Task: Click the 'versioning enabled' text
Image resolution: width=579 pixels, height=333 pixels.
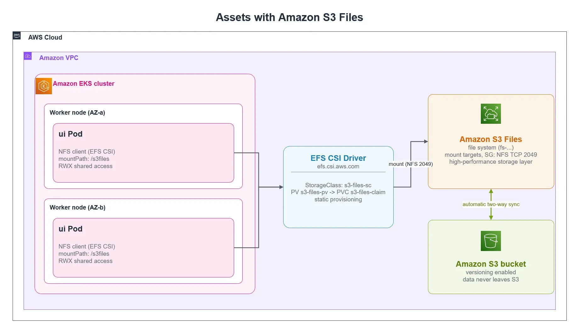Action: 491,272
